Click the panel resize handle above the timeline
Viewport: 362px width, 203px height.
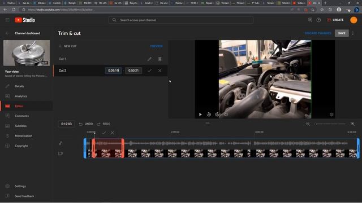(208, 123)
